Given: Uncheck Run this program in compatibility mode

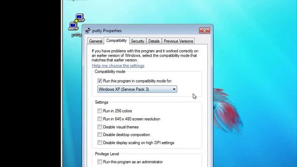Looking at the screenshot, I should (100, 81).
